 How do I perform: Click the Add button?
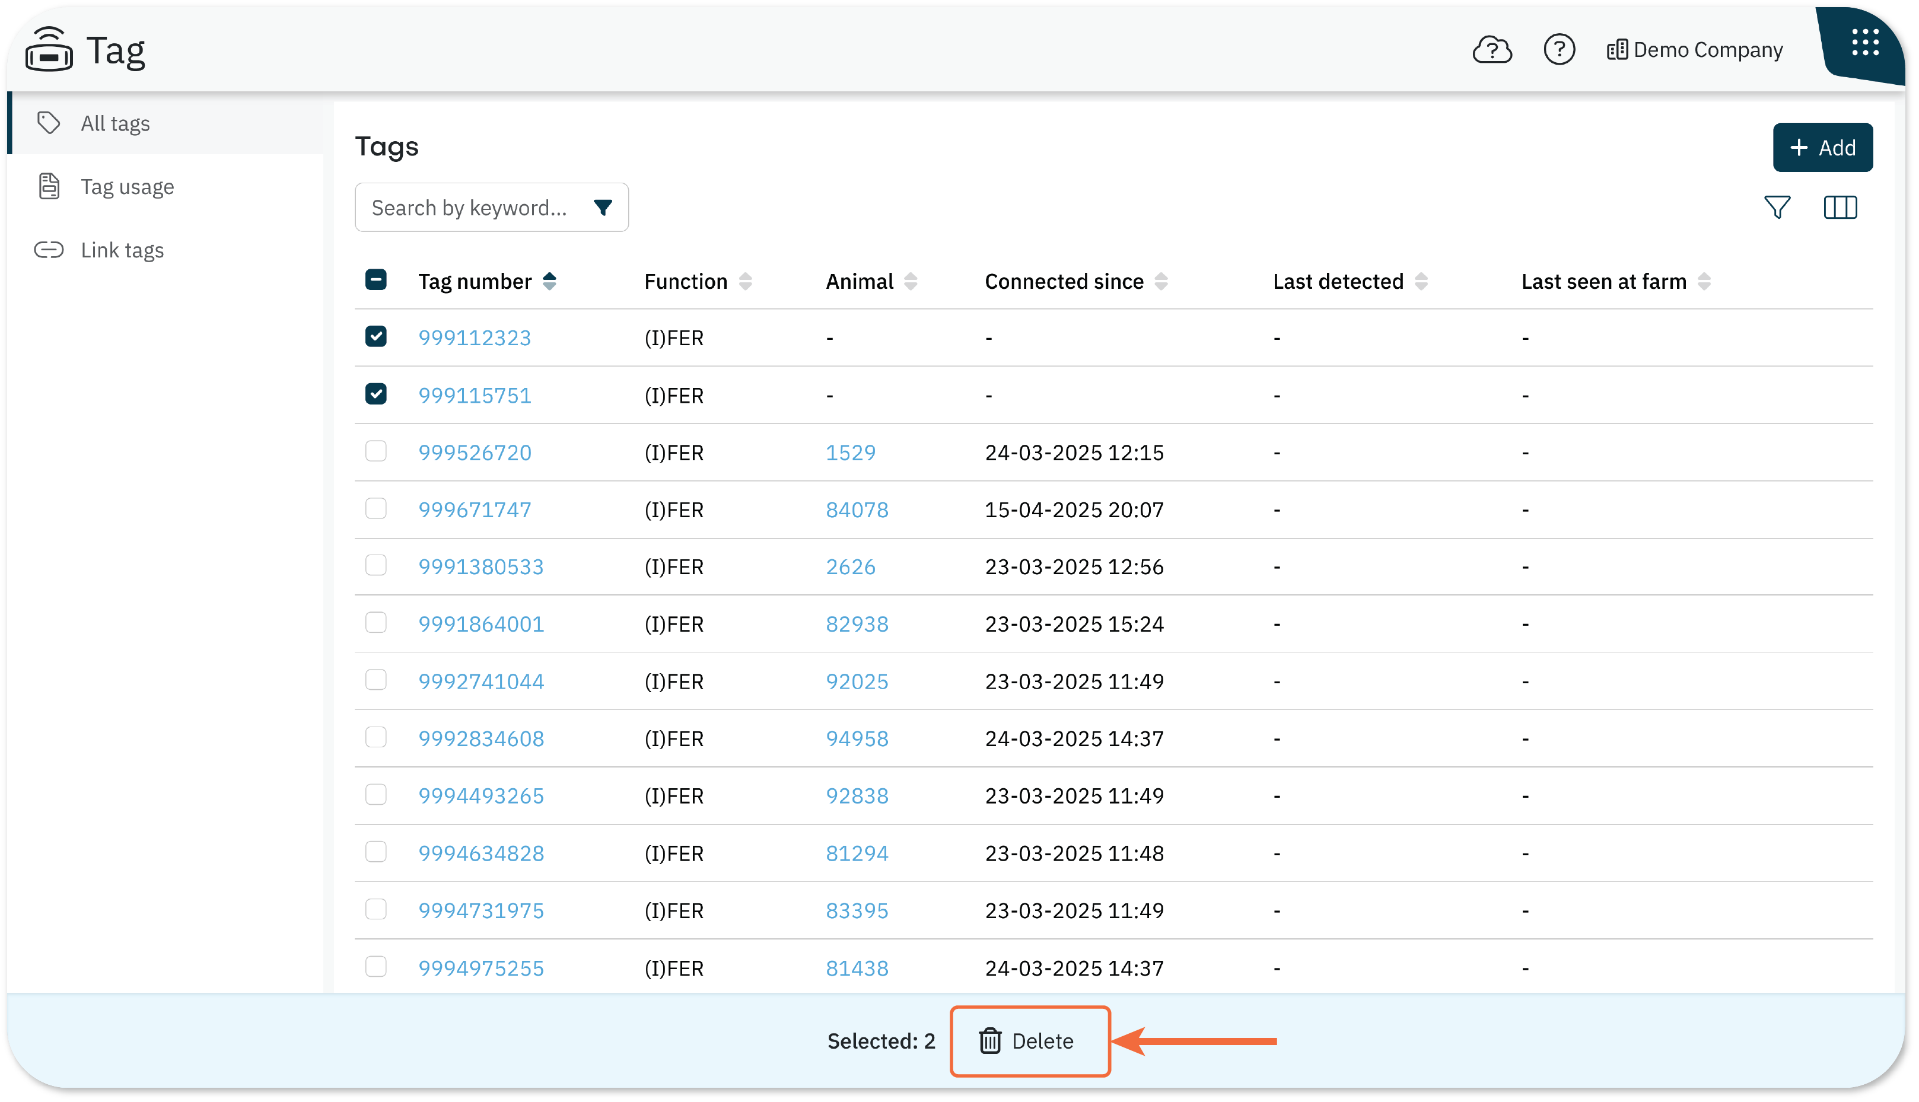pyautogui.click(x=1822, y=148)
